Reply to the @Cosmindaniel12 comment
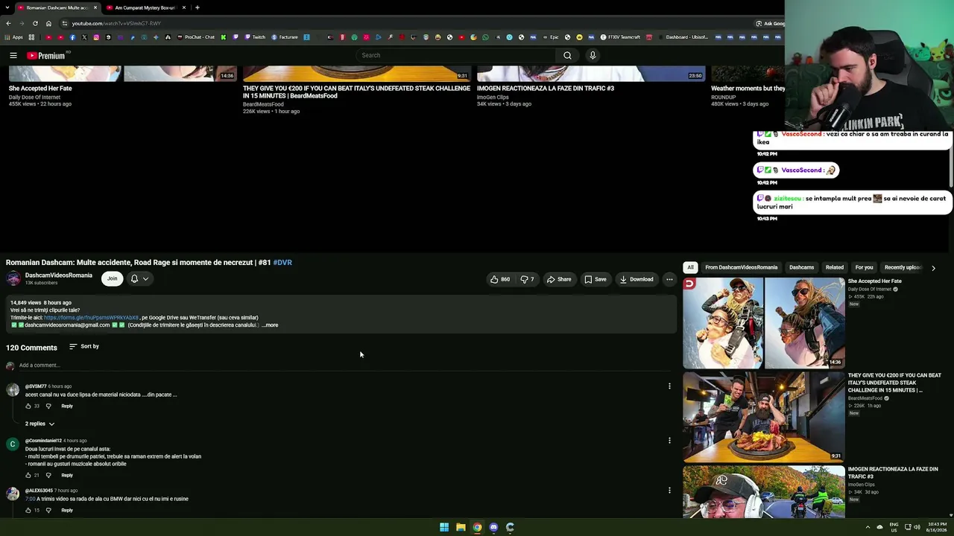954x536 pixels. [67, 475]
